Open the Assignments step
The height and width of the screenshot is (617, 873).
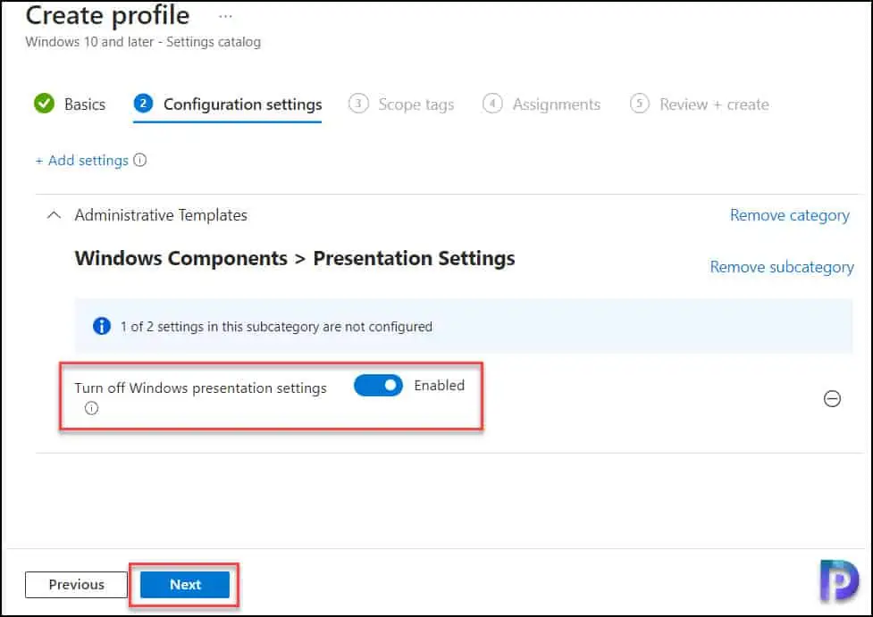pos(541,104)
